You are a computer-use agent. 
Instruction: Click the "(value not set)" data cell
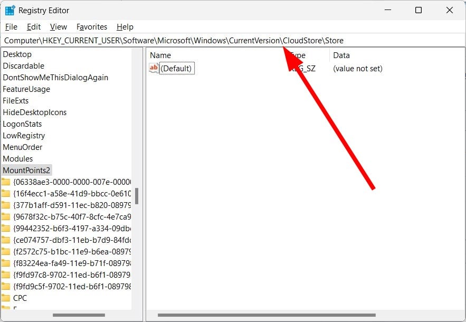[x=358, y=69]
